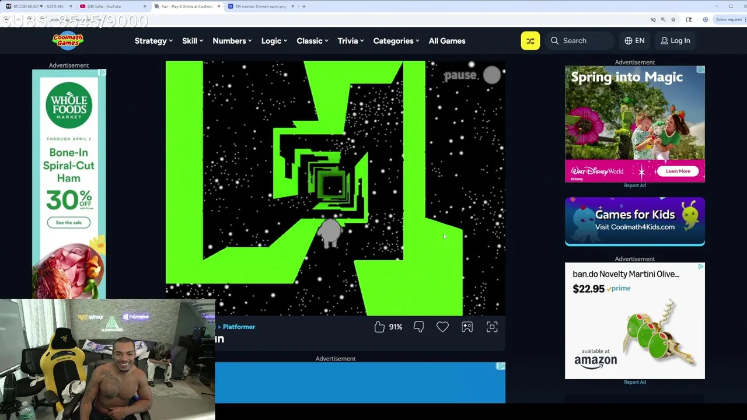Click the user profile icon beside Log In
The image size is (747, 420).
click(664, 41)
